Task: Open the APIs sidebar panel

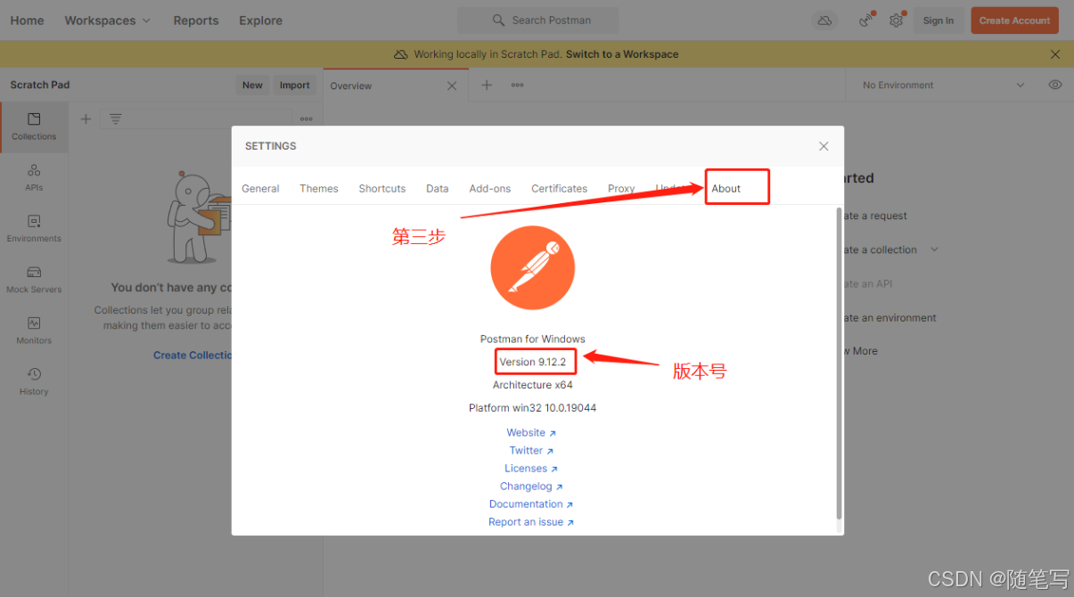Action: pyautogui.click(x=34, y=177)
